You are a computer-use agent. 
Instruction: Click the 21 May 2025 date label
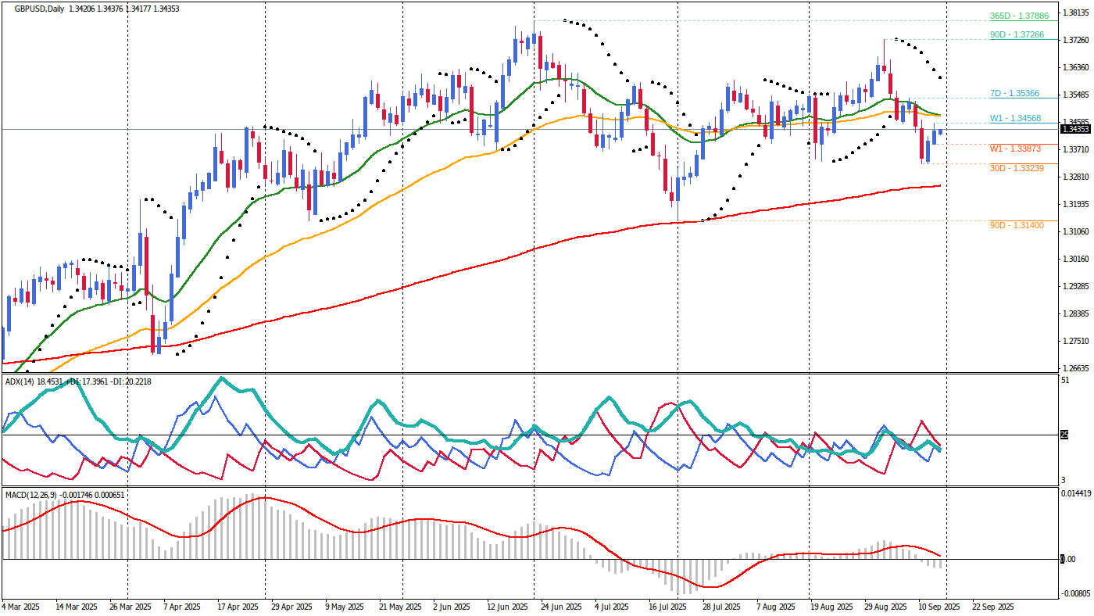tap(399, 607)
